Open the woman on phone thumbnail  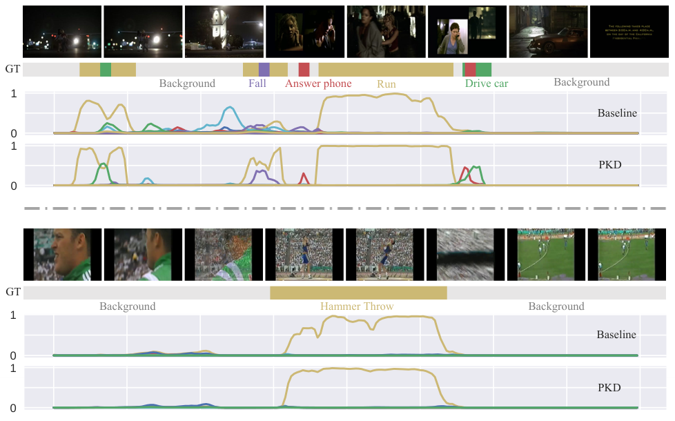467,32
